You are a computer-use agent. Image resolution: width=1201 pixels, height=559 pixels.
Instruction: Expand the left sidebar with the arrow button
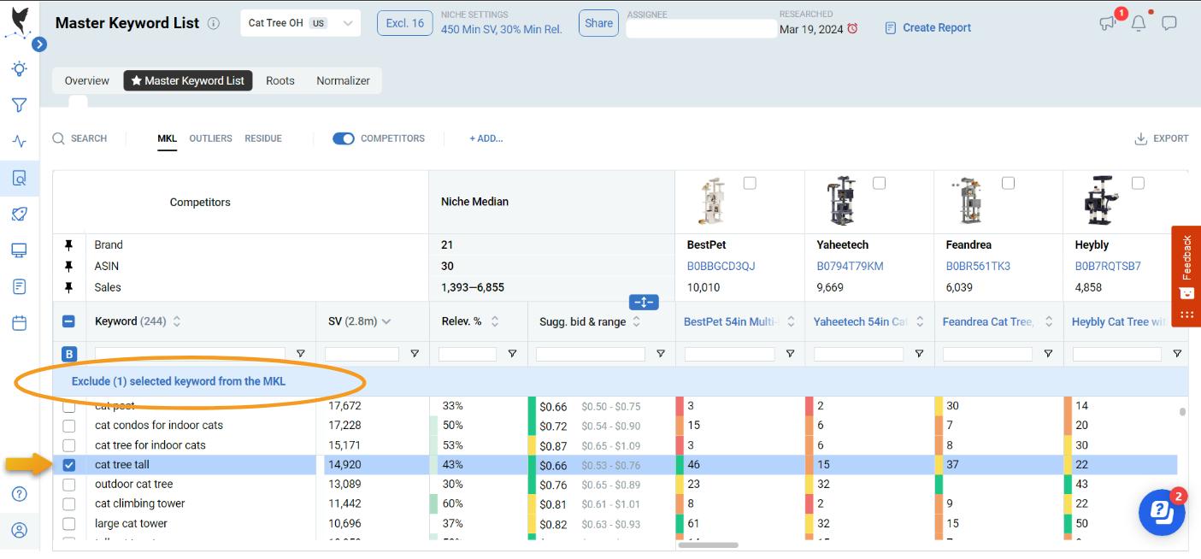click(39, 44)
